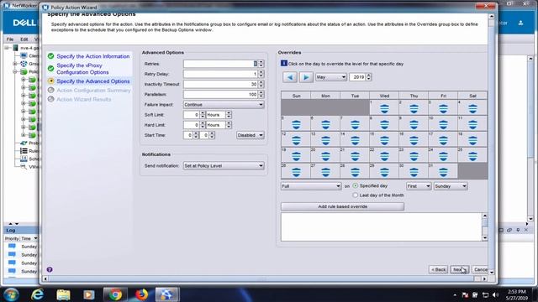Click the Retries input field

click(220, 64)
